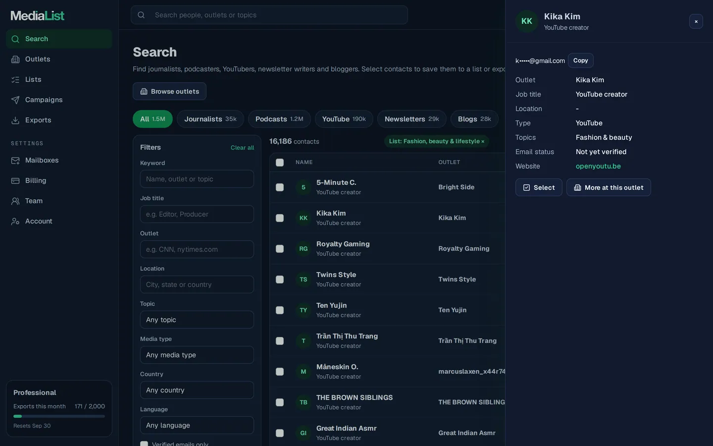The width and height of the screenshot is (713, 446).
Task: Close the Kika Kim detail panel
Action: (696, 21)
